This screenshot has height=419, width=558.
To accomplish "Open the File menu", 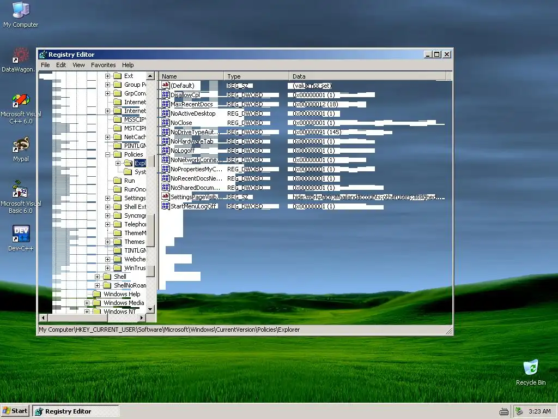I will click(x=45, y=65).
